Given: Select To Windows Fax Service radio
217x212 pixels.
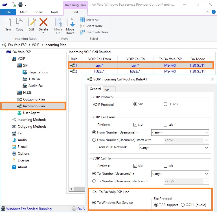Looking at the screenshot, I should [94, 203].
